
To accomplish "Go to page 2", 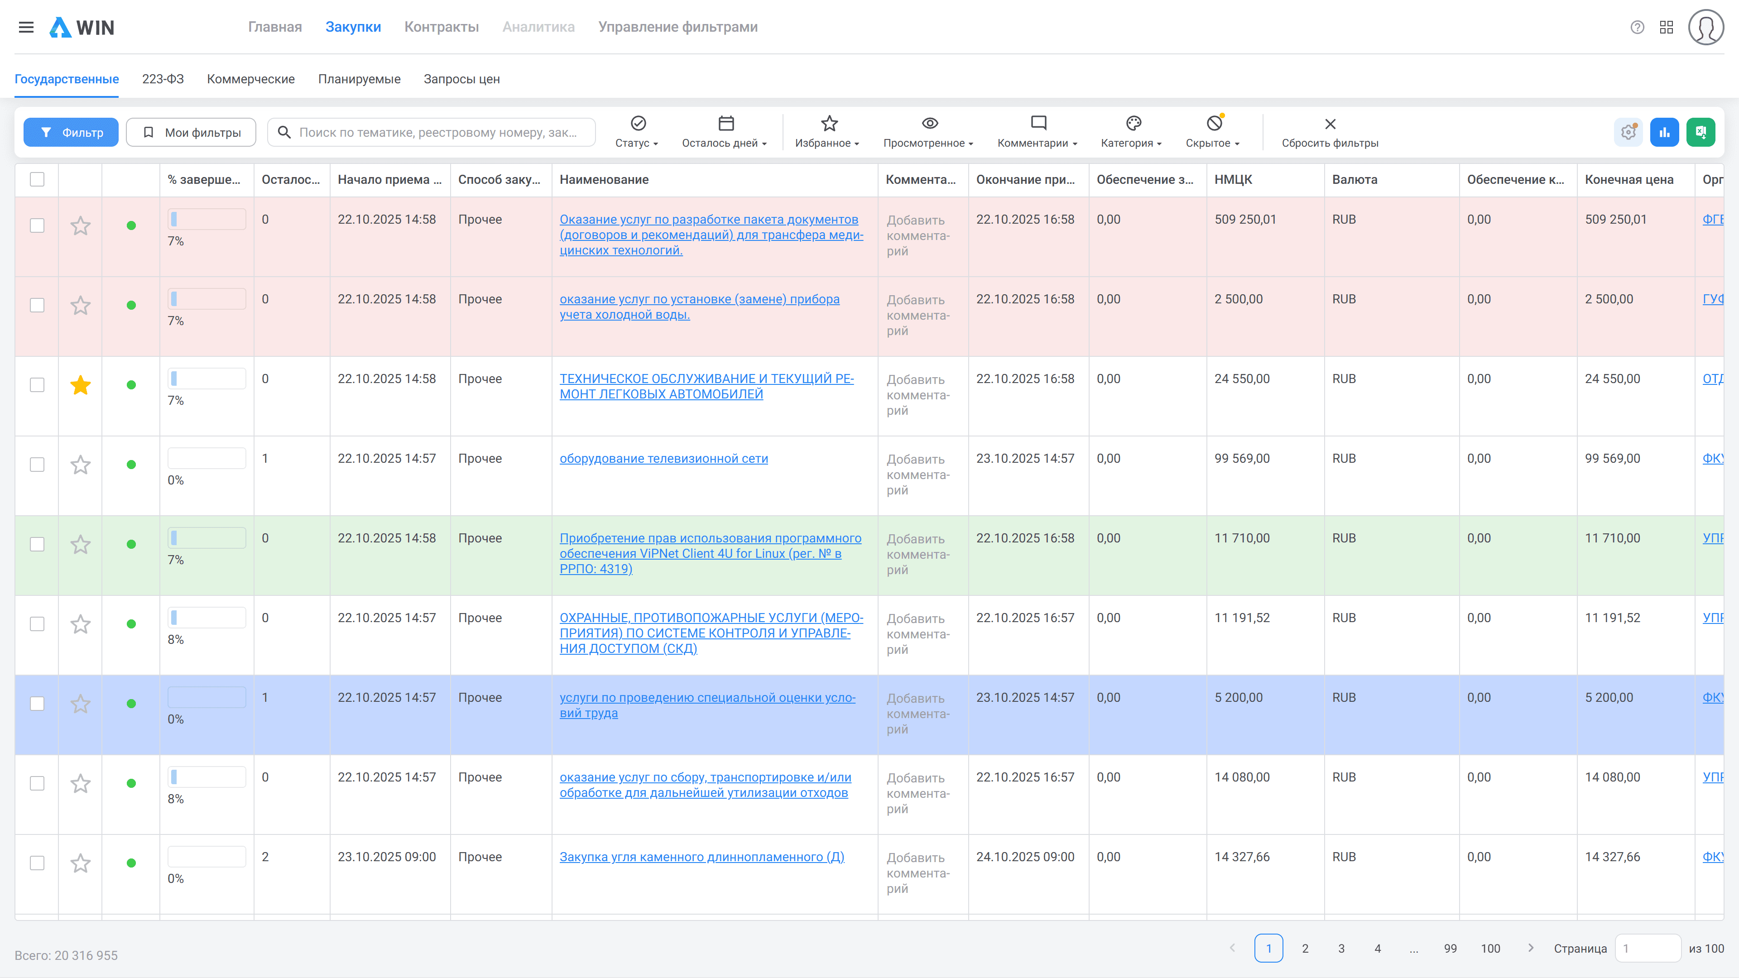I will [1305, 948].
